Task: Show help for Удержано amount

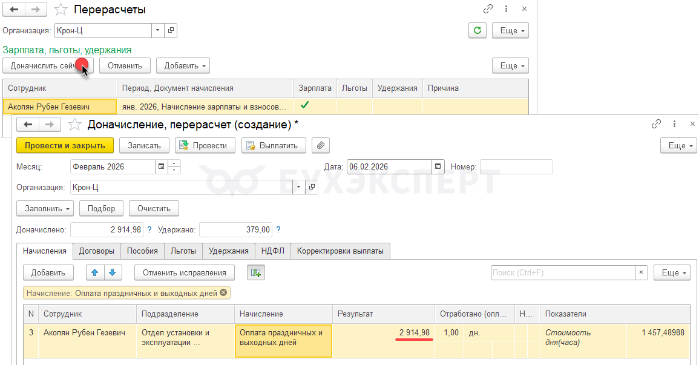Action: pos(278,230)
